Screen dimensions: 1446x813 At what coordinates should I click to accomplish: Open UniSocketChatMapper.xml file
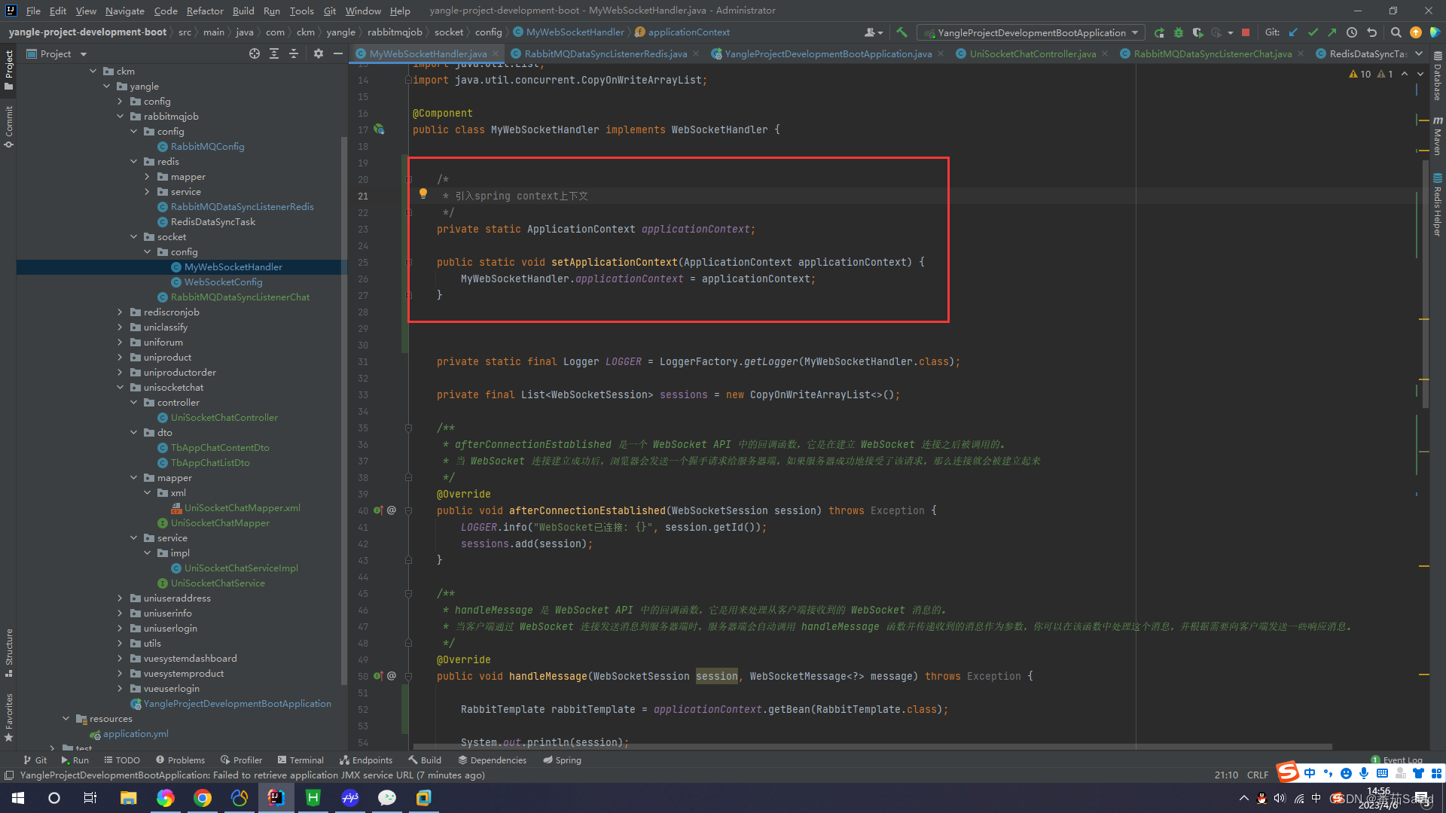coord(242,508)
